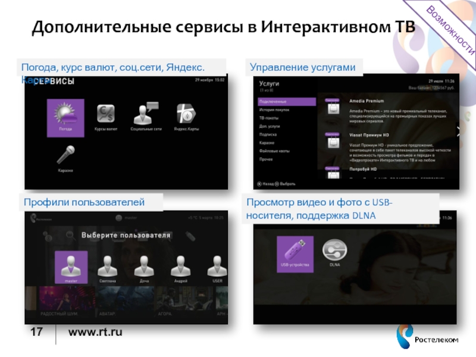Click the Попробуй HD title

pyautogui.click(x=363, y=169)
